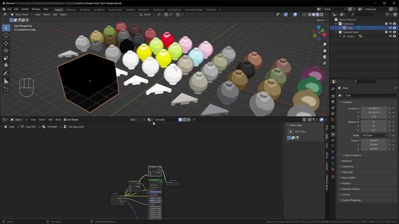This screenshot has height=224, width=399.
Task: Switch to the Modeling workspace tab
Action: click(x=71, y=10)
